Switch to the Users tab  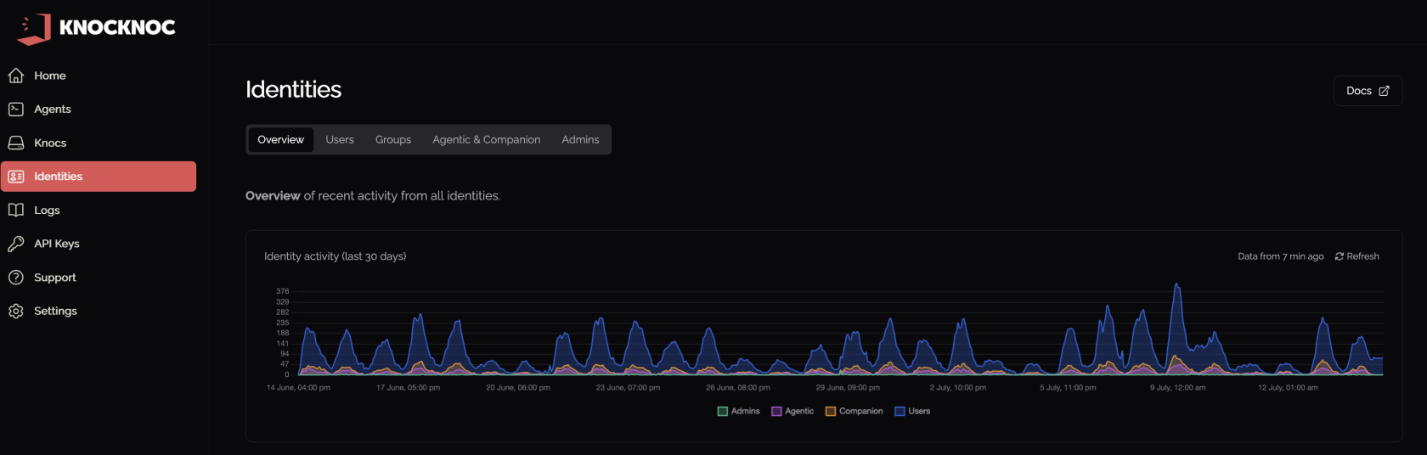coord(340,140)
